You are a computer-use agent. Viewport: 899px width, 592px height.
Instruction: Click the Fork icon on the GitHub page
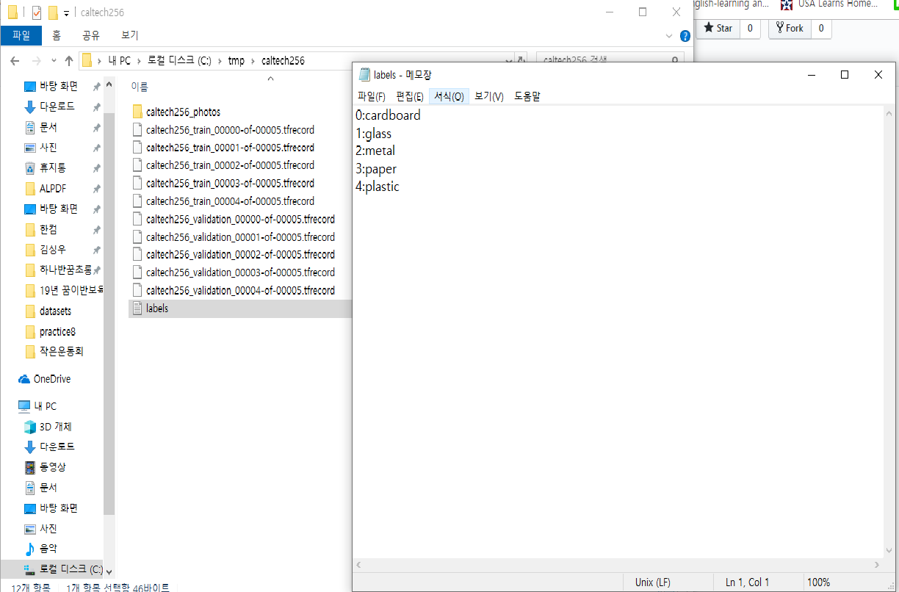[789, 28]
